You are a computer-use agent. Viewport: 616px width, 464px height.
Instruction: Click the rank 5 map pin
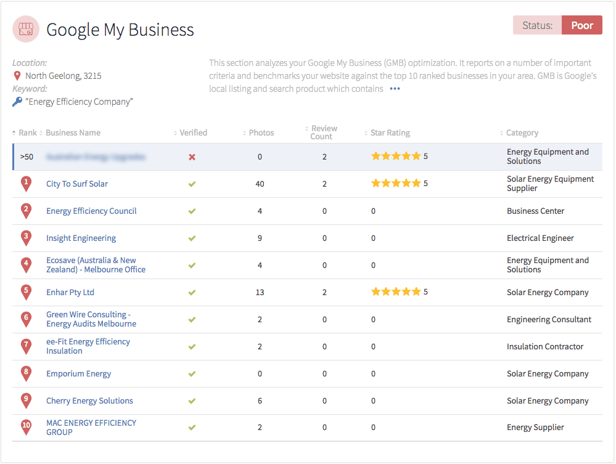pos(27,292)
